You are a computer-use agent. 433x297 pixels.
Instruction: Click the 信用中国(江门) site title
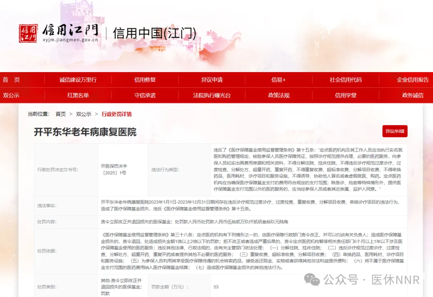point(154,33)
